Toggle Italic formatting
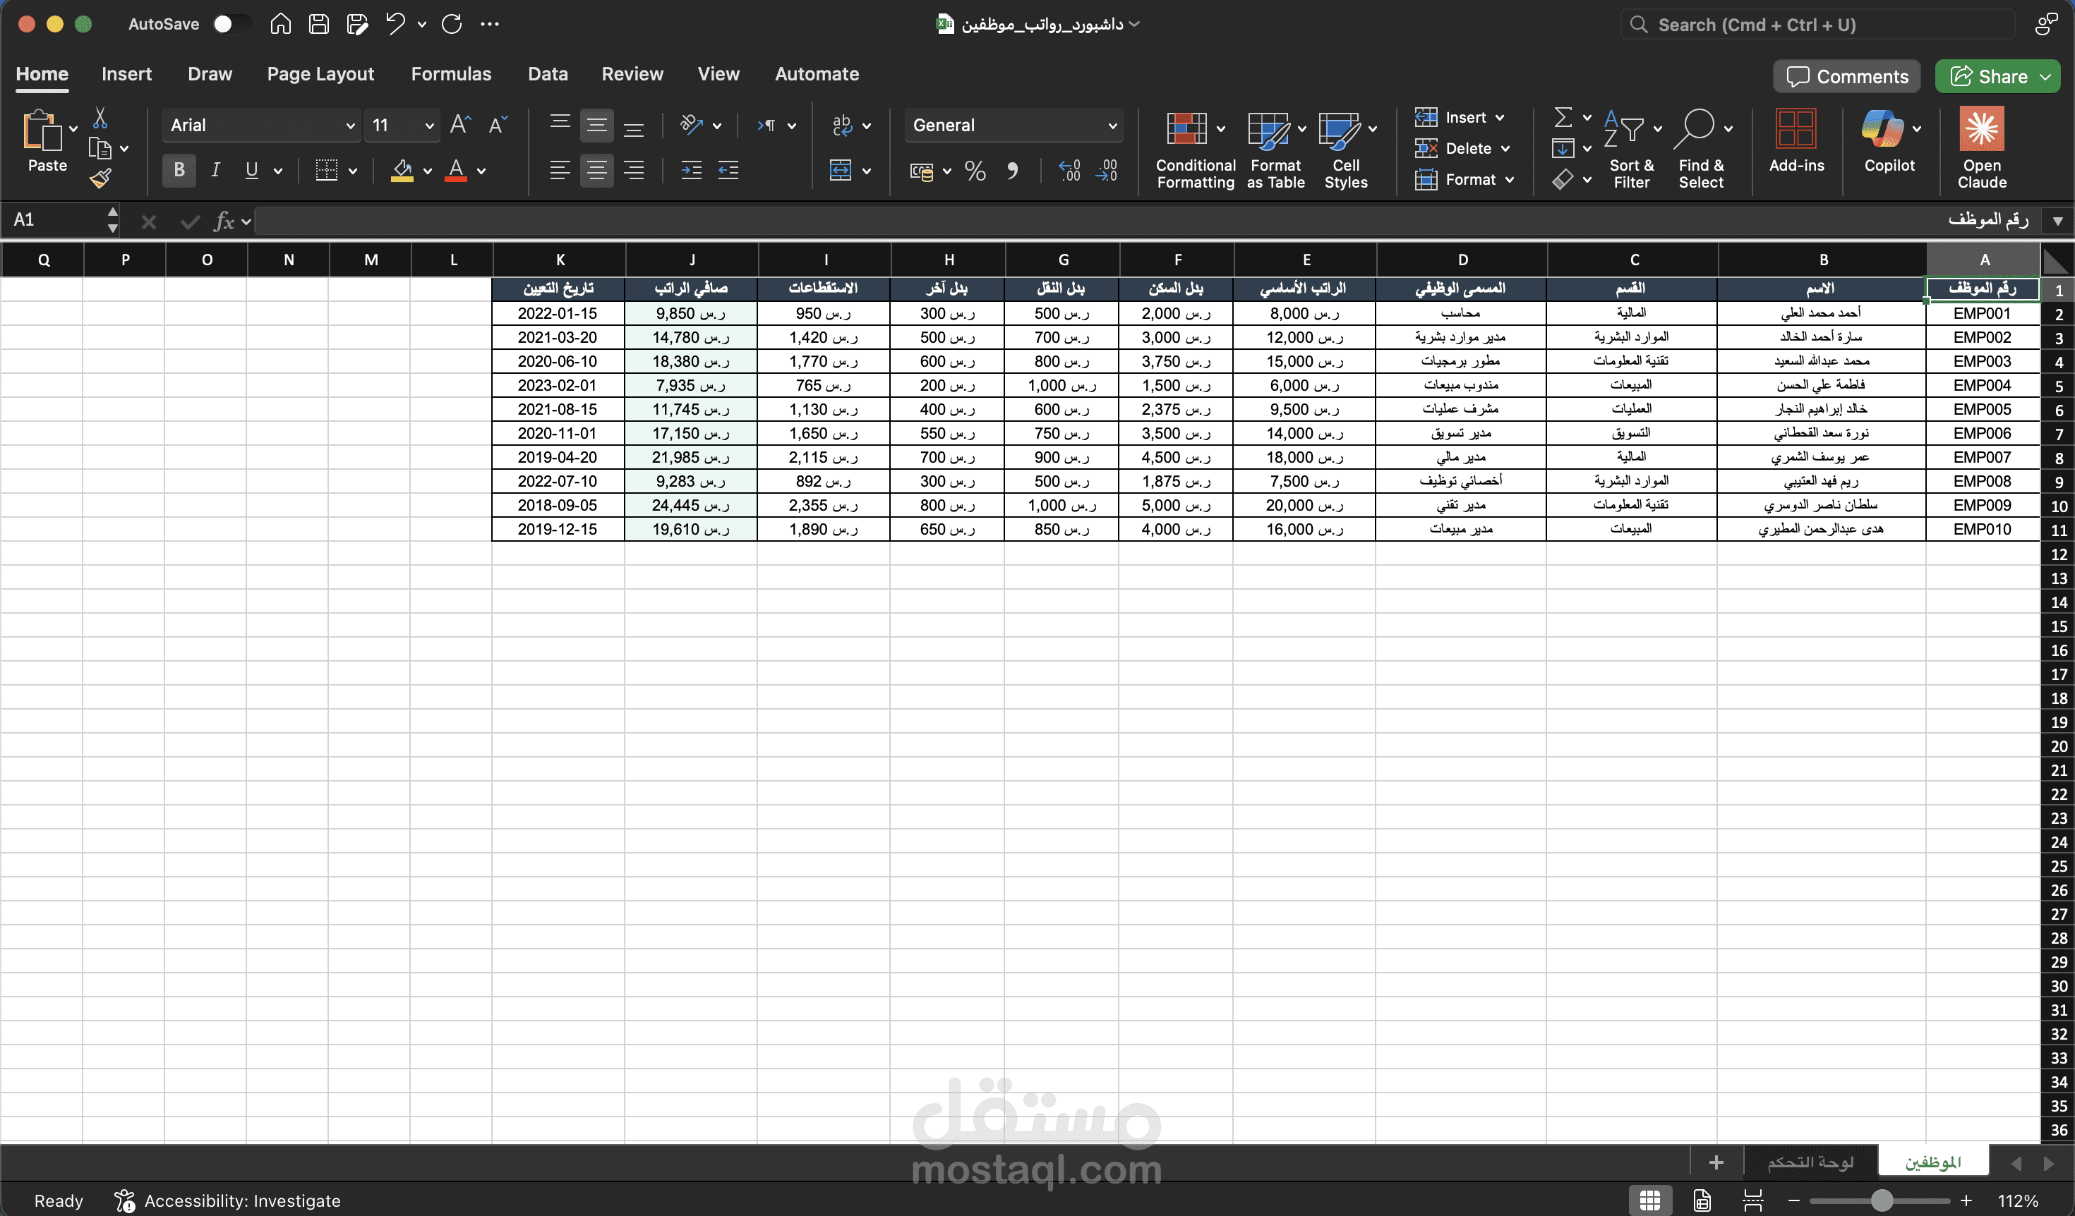 coord(215,170)
